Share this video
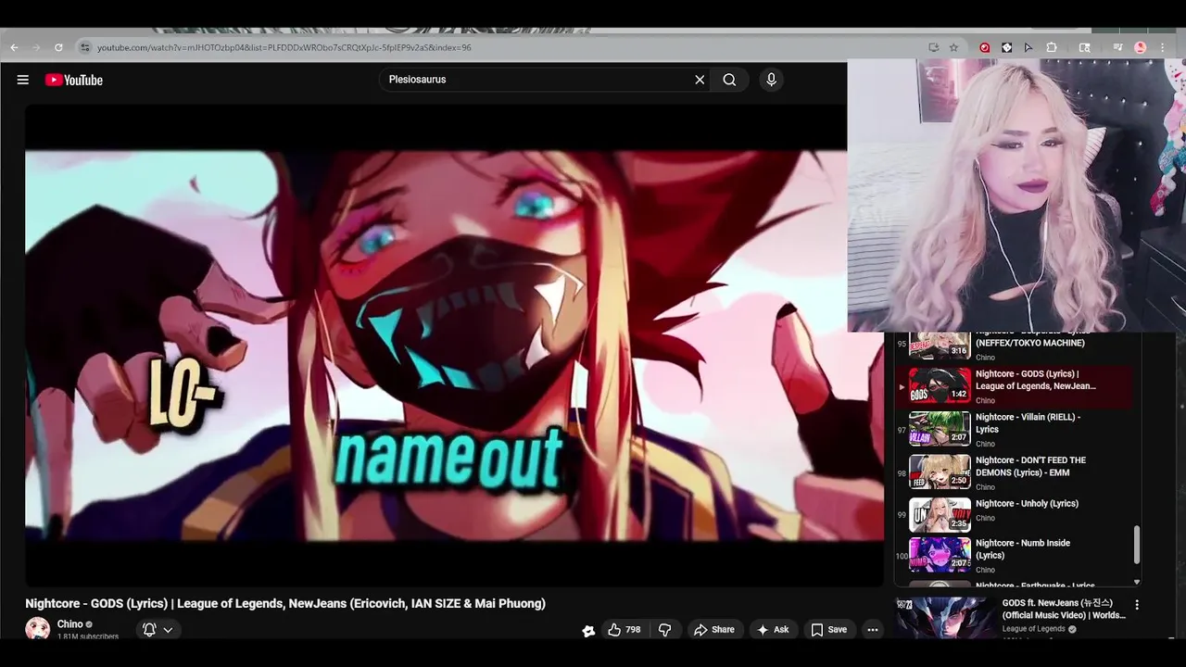Viewport: 1186px width, 667px height. point(713,629)
